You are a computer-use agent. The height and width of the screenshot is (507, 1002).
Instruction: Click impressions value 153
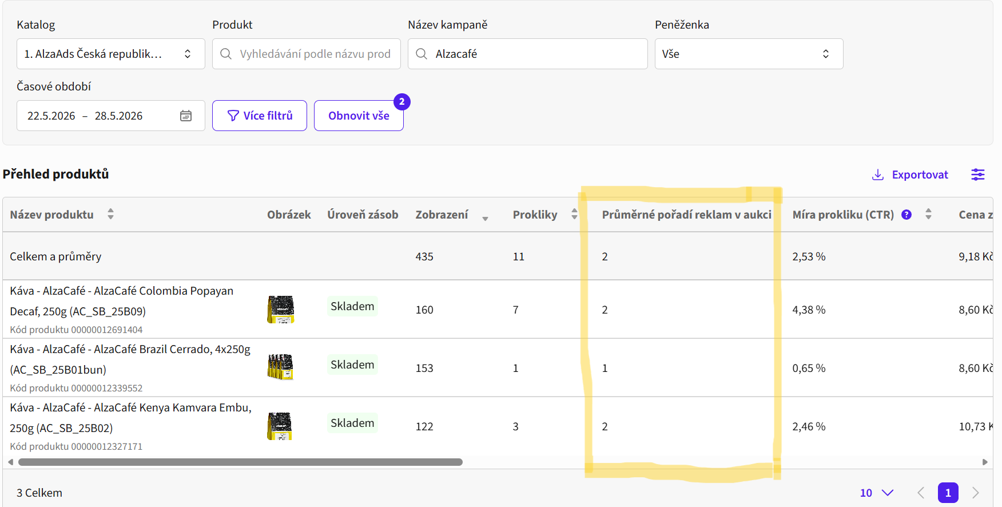point(424,368)
